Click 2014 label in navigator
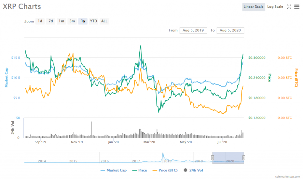 [42, 161]
